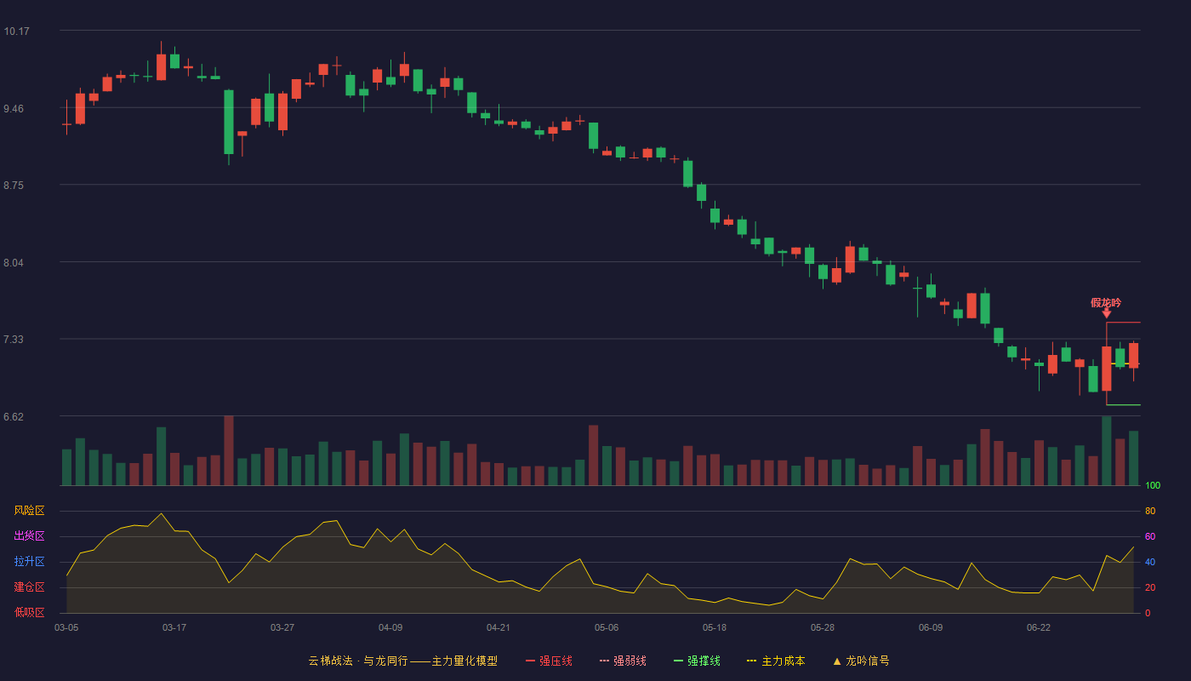Click the 20 indicator axis value
The image size is (1191, 681).
click(1150, 587)
